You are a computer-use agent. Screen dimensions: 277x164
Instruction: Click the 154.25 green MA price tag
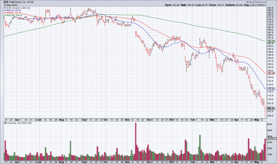coord(271,42)
